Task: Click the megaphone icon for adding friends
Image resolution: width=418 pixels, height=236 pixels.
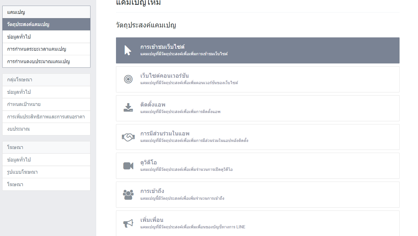Action: 128,223
